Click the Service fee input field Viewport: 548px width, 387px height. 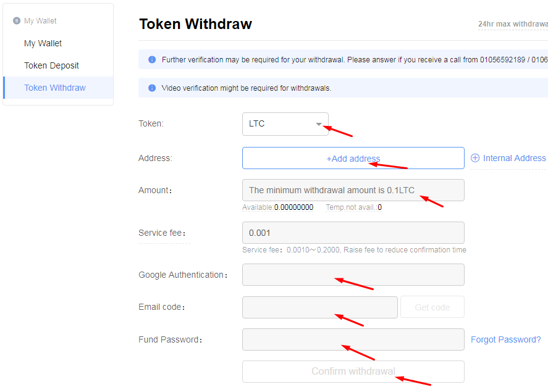[353, 233]
